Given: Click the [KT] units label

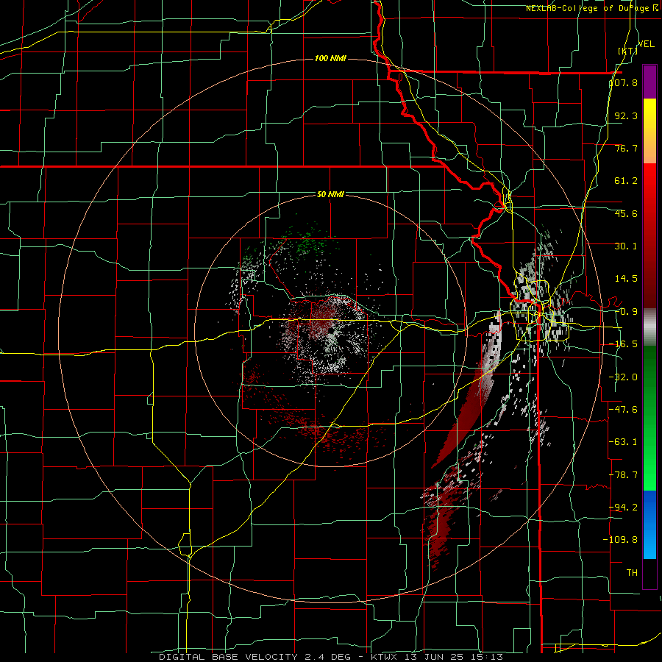Looking at the screenshot, I should coord(628,51).
